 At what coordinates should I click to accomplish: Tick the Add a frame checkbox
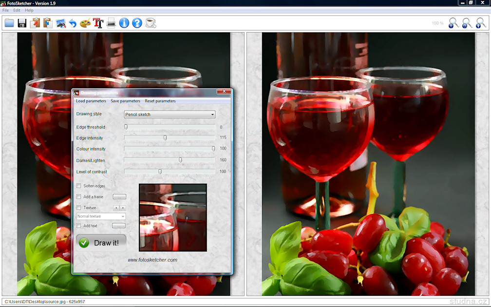point(79,197)
